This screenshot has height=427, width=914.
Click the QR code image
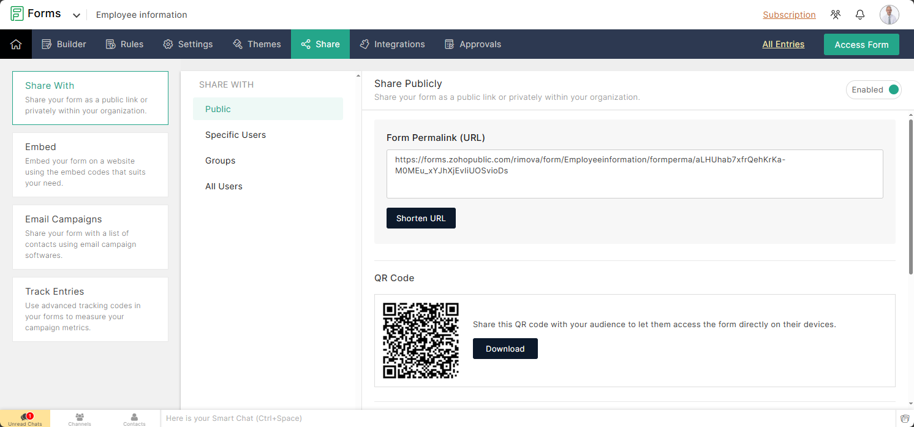pos(421,341)
